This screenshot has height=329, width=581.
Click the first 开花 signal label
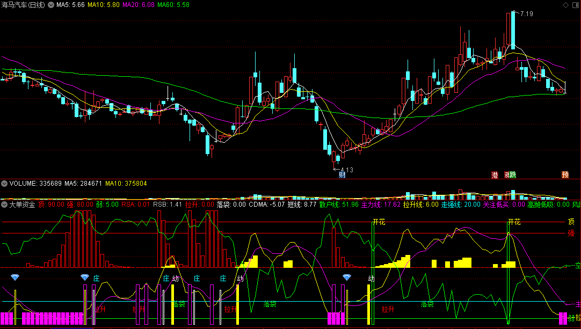(x=379, y=222)
